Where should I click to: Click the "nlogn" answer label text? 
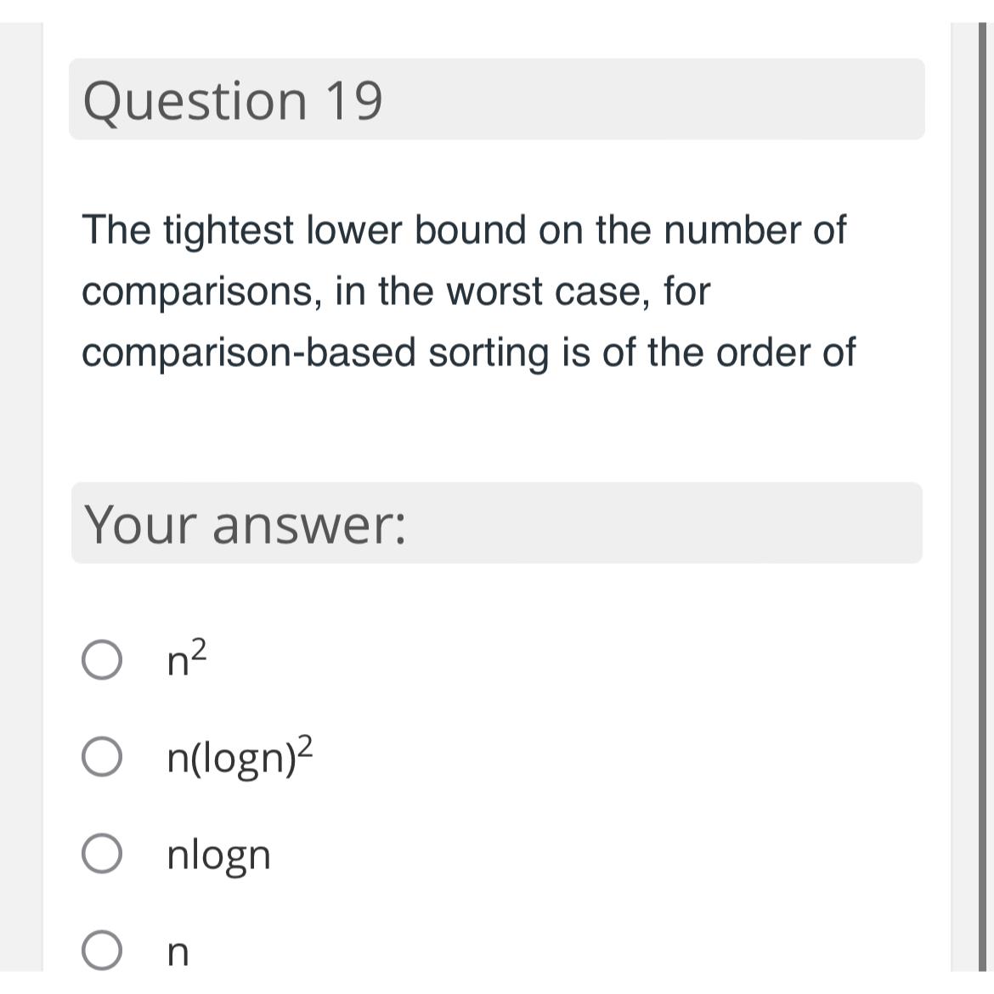coord(218,856)
